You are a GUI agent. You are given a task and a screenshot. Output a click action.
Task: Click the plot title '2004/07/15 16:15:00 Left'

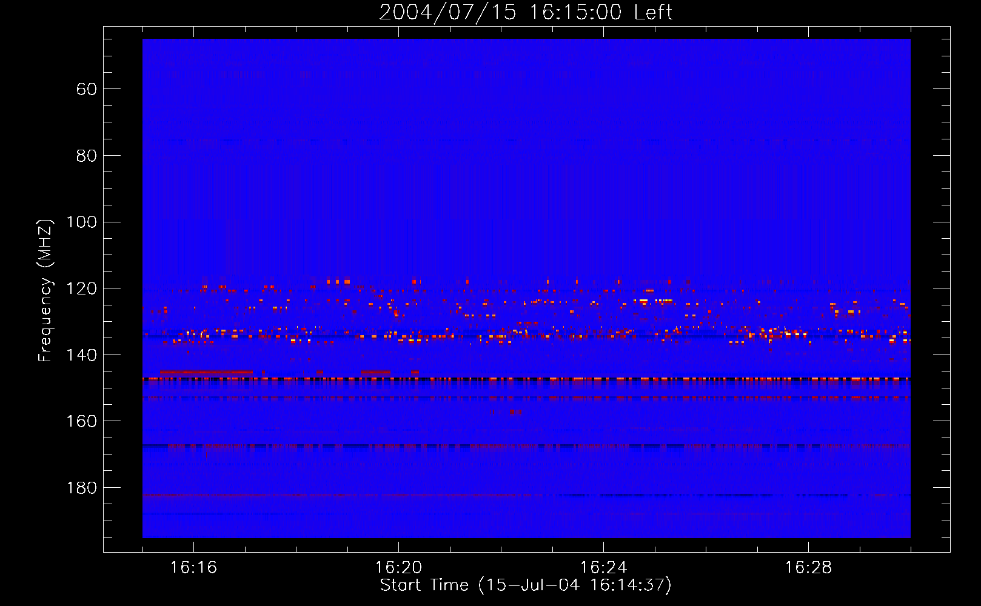tap(526, 12)
